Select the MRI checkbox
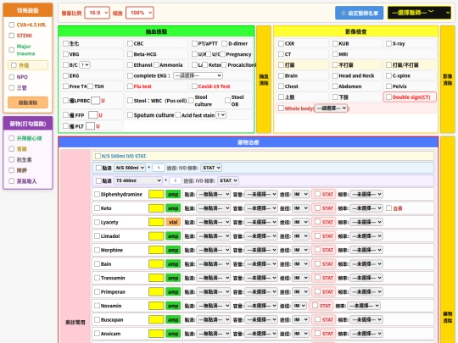Image resolution: width=458 pixels, height=343 pixels. pyautogui.click(x=335, y=54)
